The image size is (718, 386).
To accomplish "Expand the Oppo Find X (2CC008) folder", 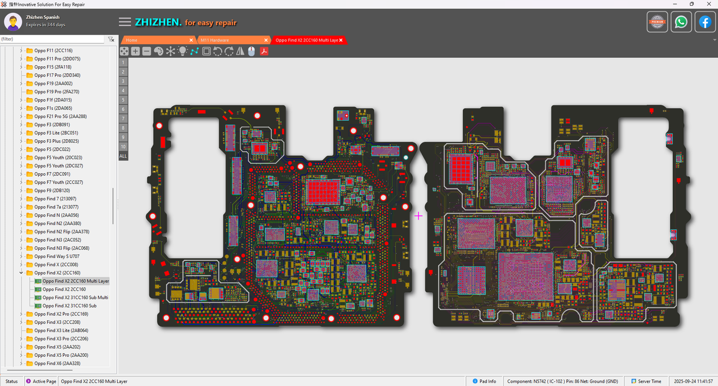I will [x=21, y=264].
